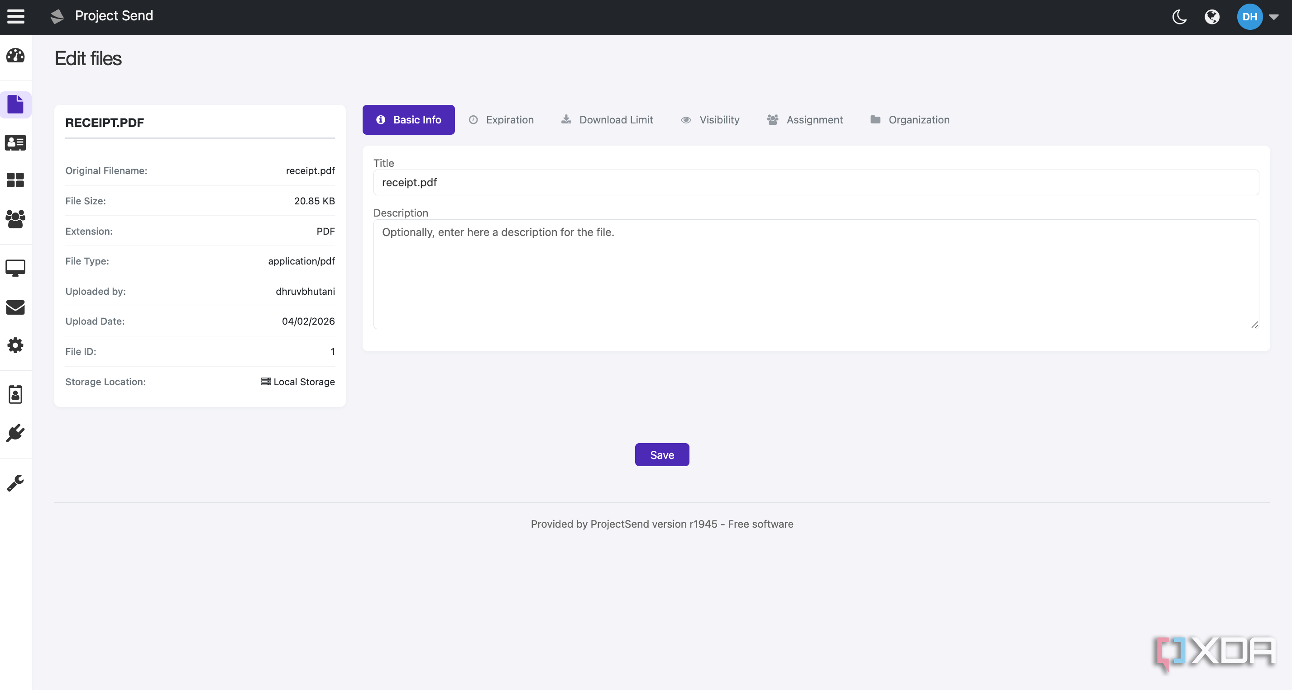1292x690 pixels.
Task: Open the hamburger menu in top bar
Action: click(x=15, y=17)
